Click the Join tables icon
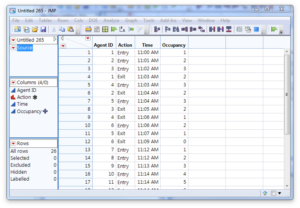The image size is (300, 208). tap(212, 29)
